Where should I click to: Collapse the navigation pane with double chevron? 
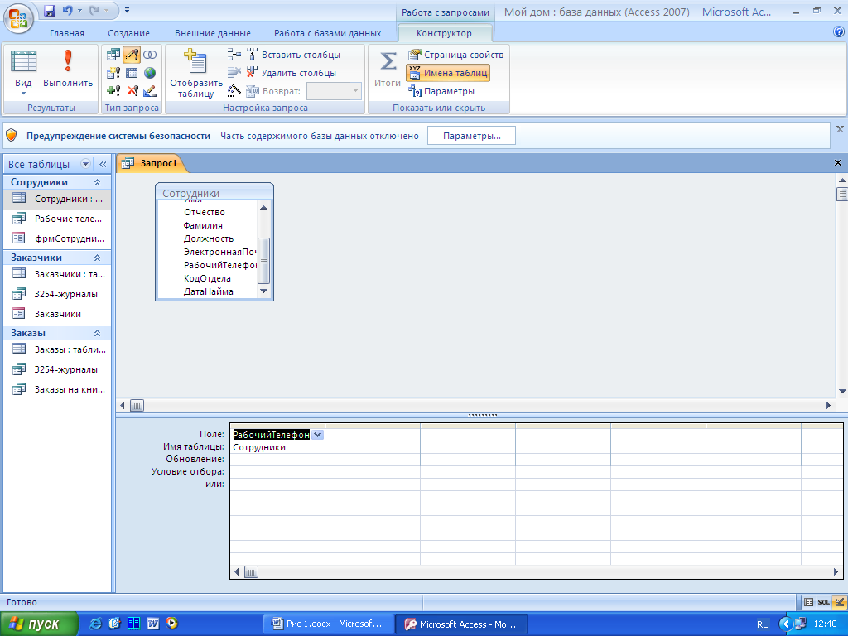point(103,164)
